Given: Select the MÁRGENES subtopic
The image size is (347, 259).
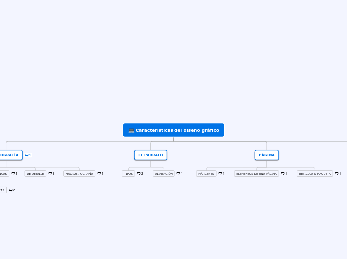Looking at the screenshot, I should point(206,174).
